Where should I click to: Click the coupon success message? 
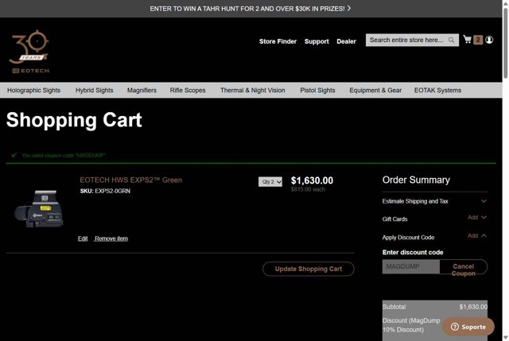tap(64, 156)
